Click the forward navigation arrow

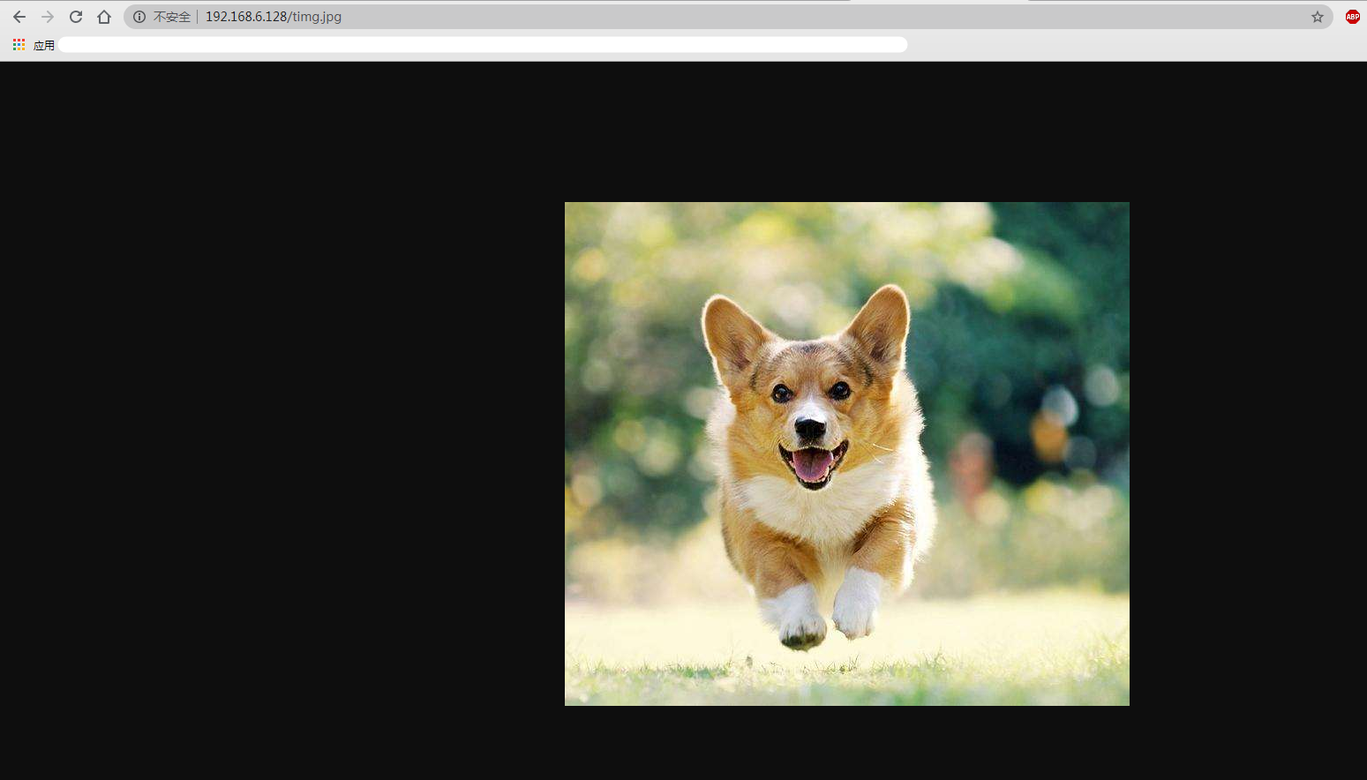click(x=48, y=17)
